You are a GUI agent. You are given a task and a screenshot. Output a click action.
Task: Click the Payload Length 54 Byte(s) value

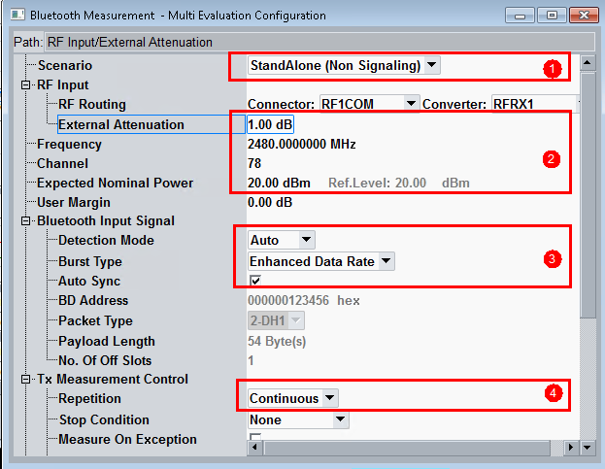click(277, 341)
